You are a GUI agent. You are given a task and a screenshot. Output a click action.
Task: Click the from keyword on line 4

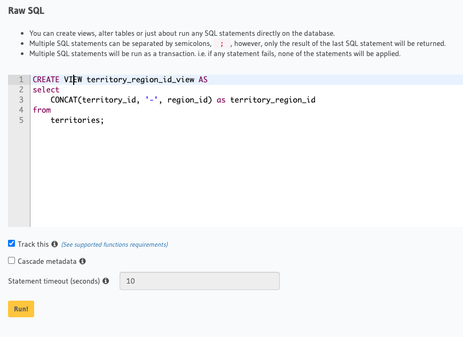point(42,110)
